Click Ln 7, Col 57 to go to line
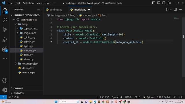 (x=103, y=97)
